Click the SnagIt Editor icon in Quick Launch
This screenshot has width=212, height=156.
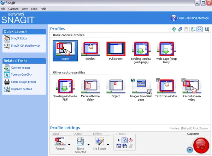point(7,38)
